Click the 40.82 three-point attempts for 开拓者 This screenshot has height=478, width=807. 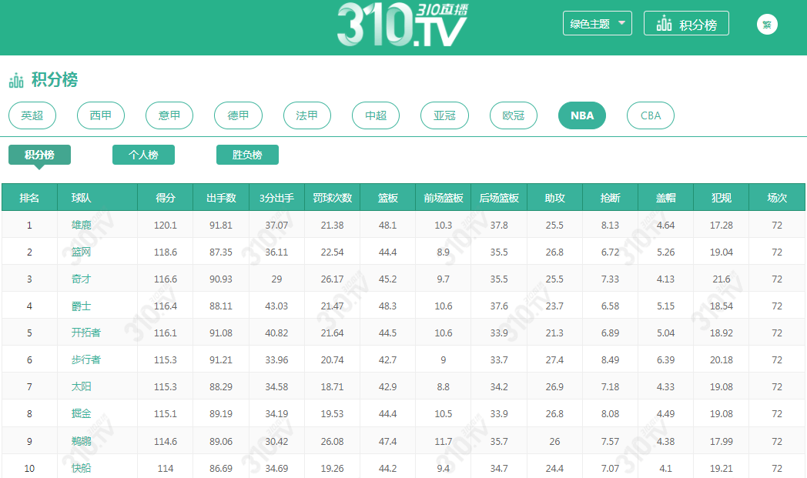[276, 333]
